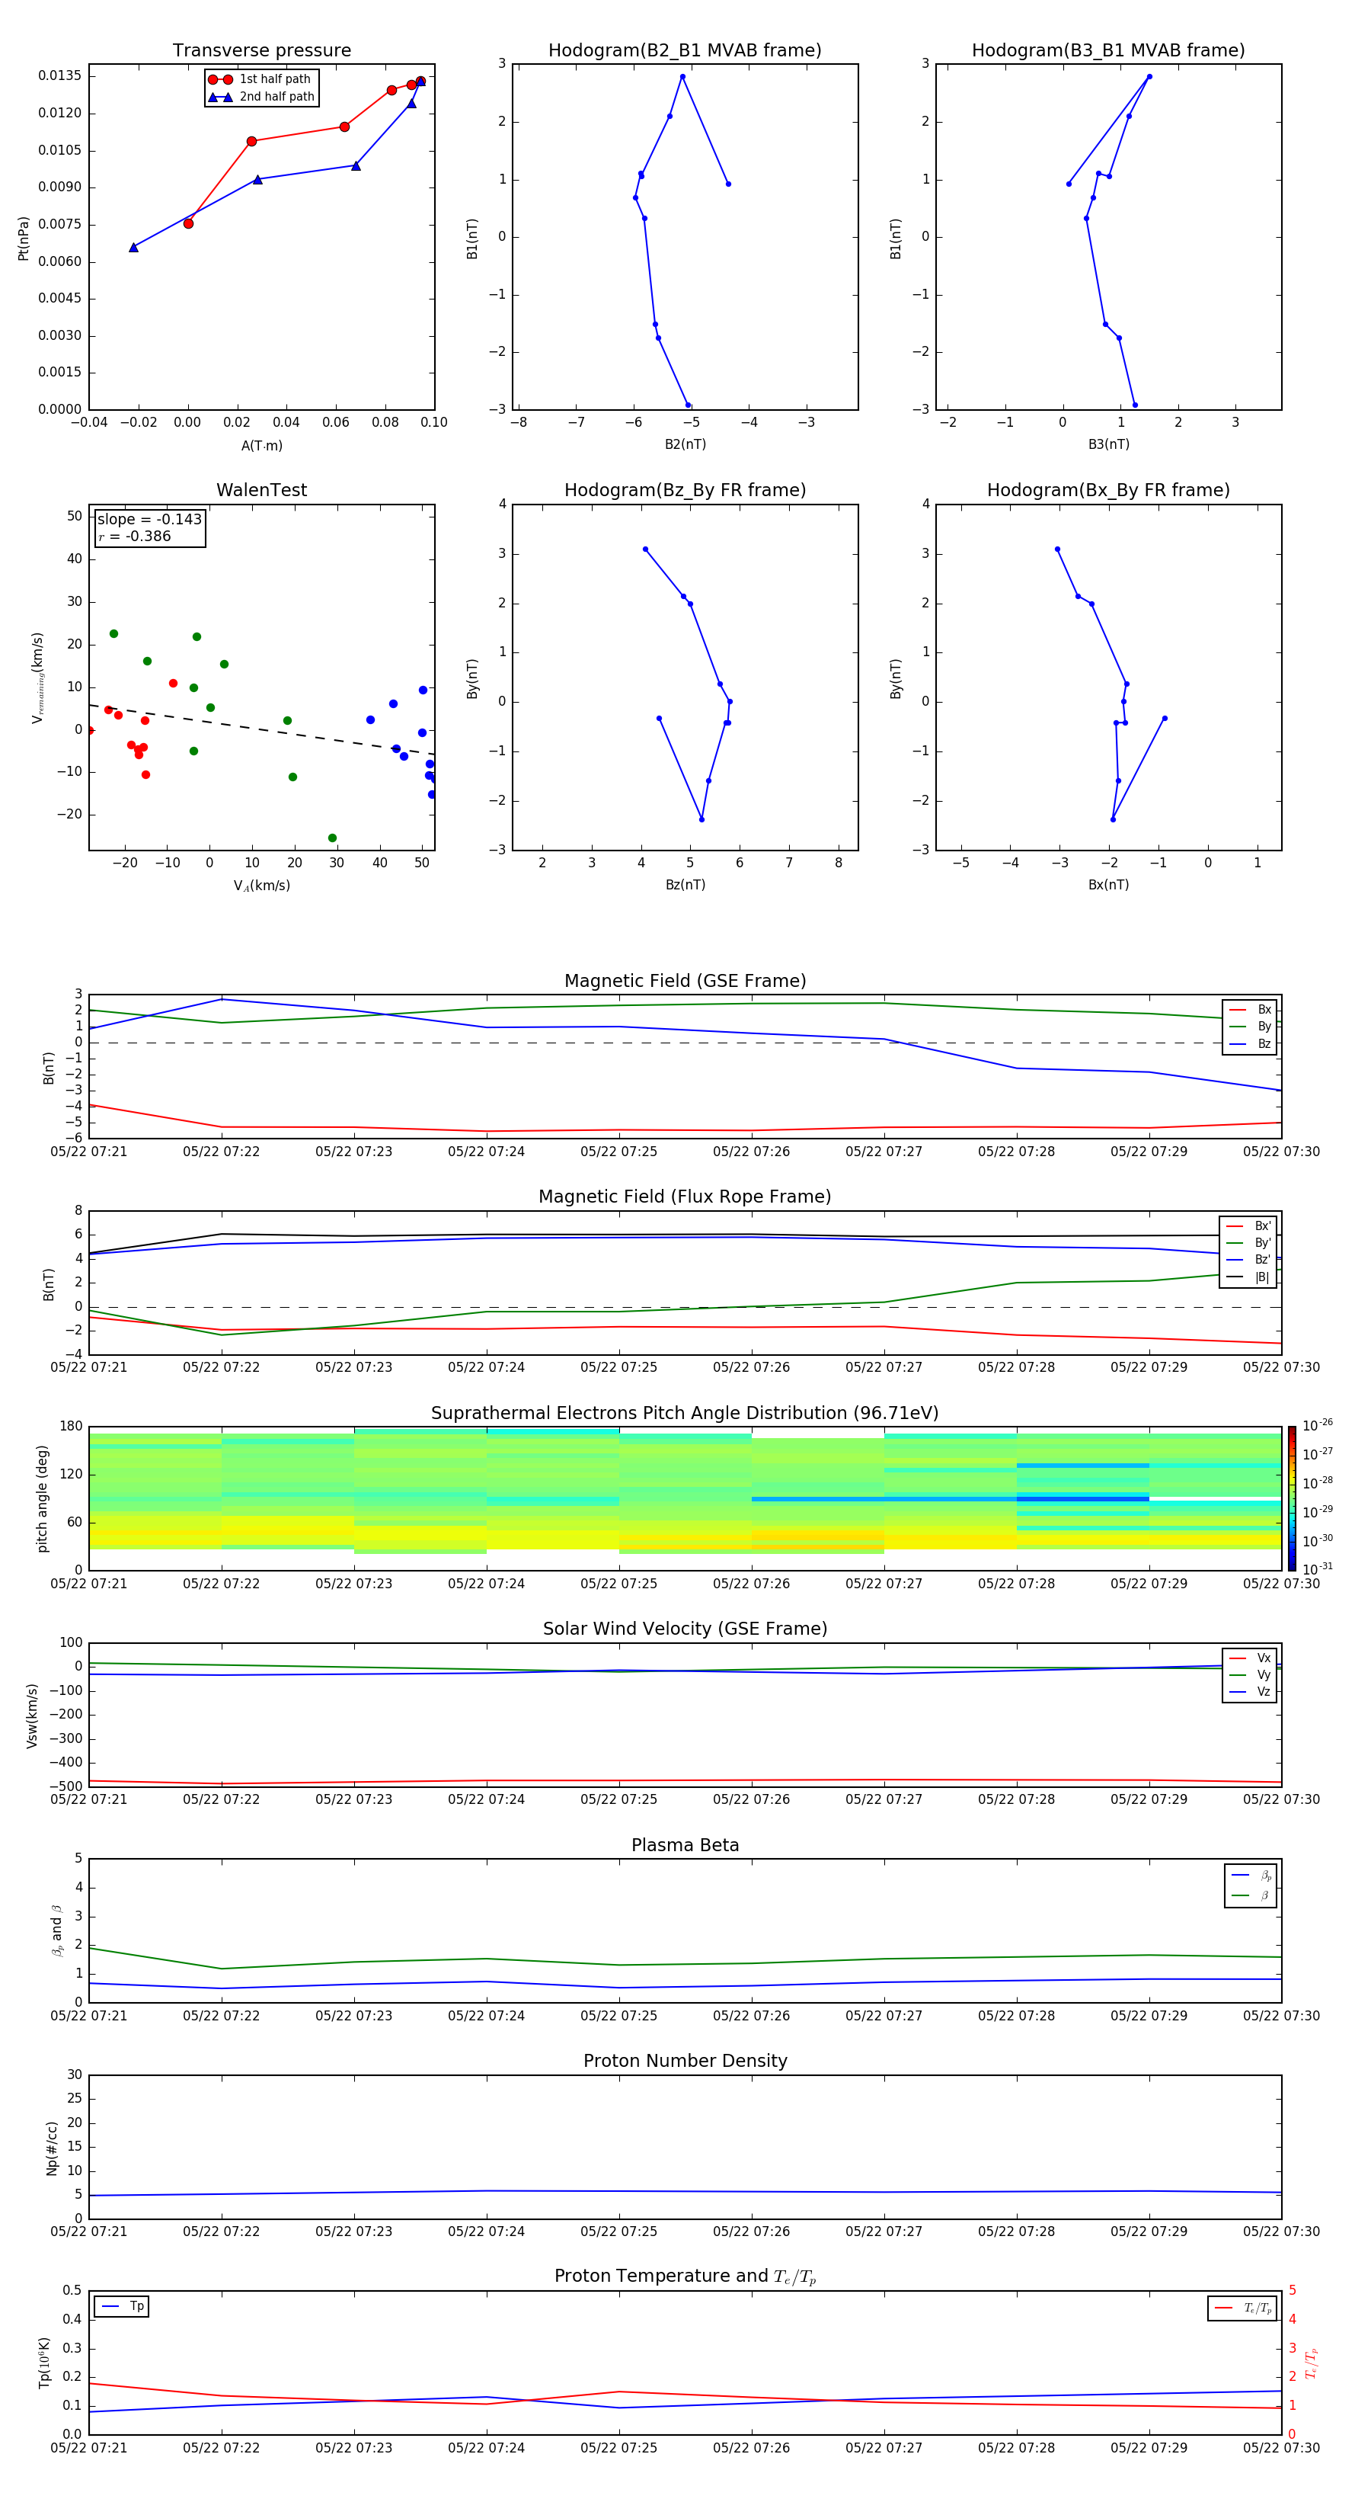Viewport: 1371px width, 2515px height.
Task: Select the Hodogram(Bx_By FR frame) title
Action: [x=1108, y=490]
